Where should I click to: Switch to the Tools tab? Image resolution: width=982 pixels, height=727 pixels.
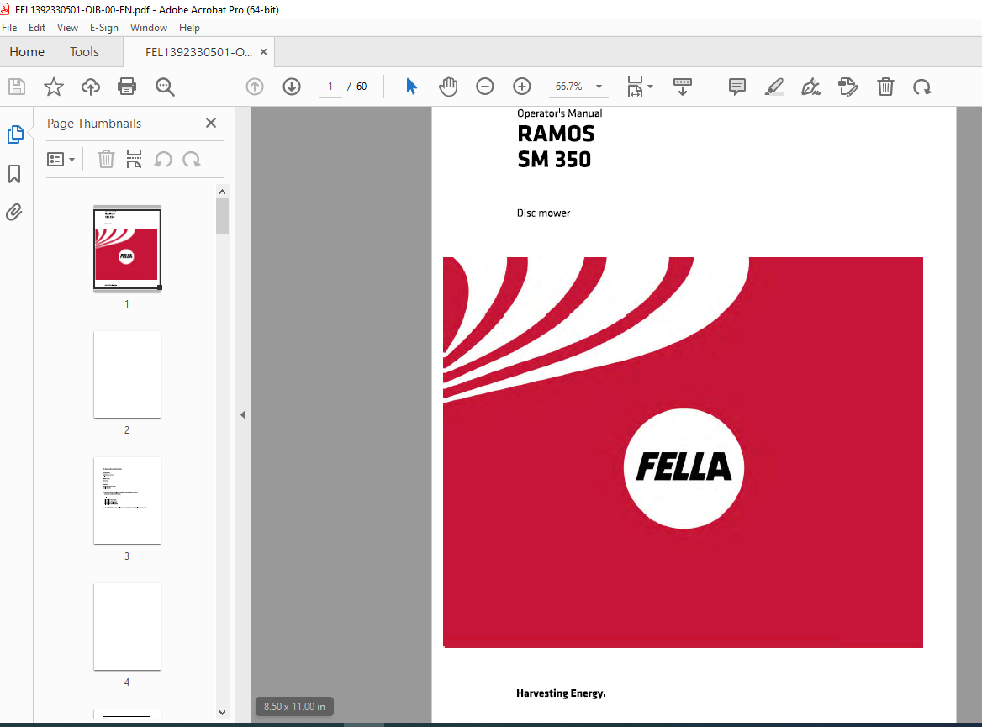click(85, 52)
